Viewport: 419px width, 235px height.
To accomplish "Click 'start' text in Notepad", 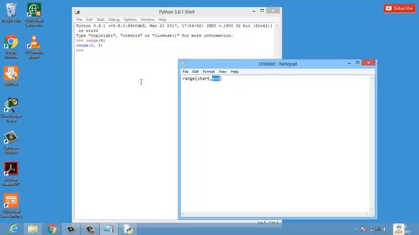I will coord(204,78).
